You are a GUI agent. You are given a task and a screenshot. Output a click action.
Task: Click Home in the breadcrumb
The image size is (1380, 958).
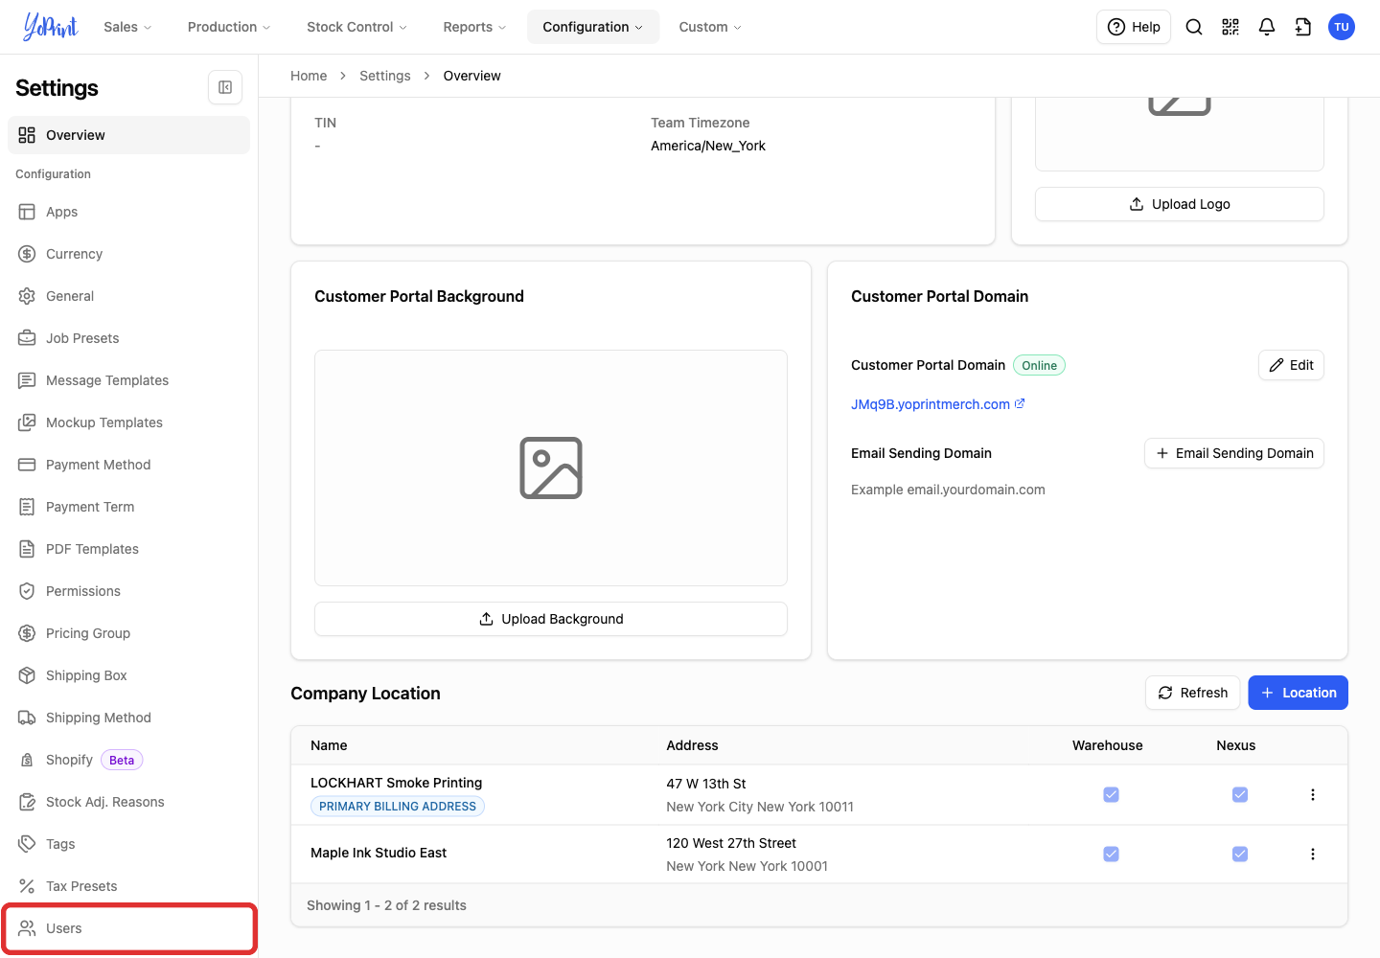click(x=309, y=76)
